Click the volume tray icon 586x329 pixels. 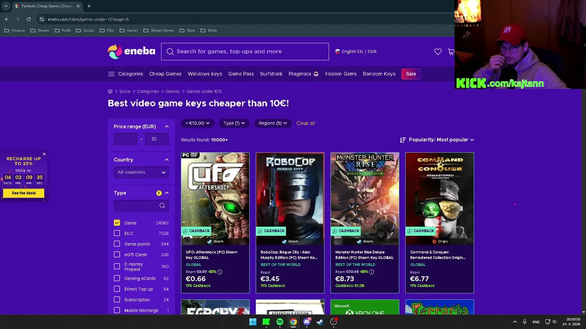click(554, 322)
